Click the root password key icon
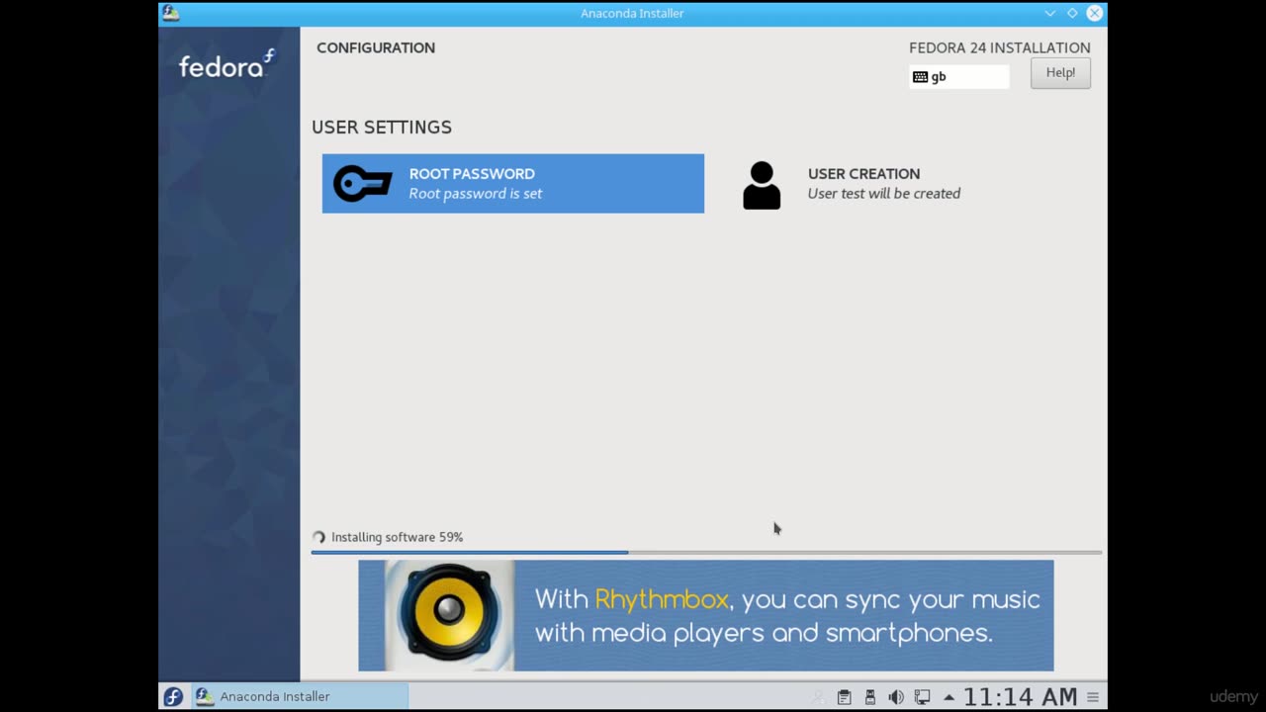Screen dimensions: 1266x712 [362, 184]
